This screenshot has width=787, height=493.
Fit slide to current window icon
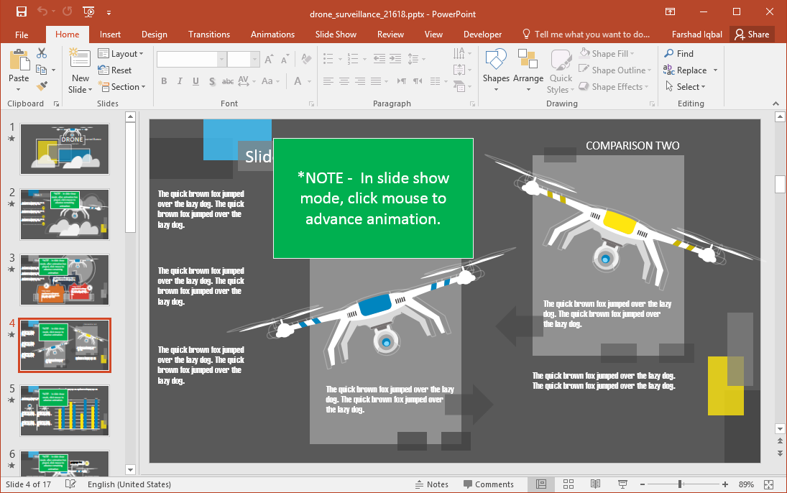[768, 484]
